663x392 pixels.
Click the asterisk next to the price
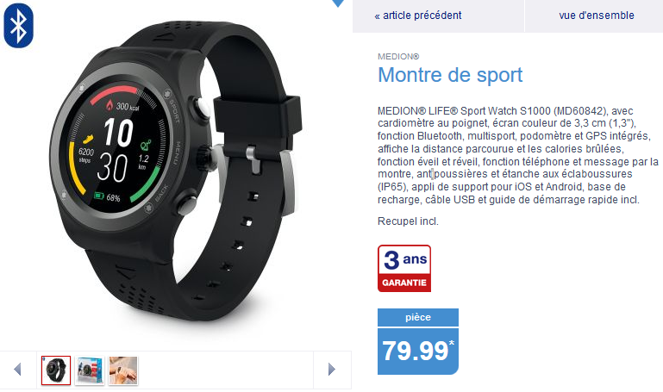pyautogui.click(x=452, y=343)
